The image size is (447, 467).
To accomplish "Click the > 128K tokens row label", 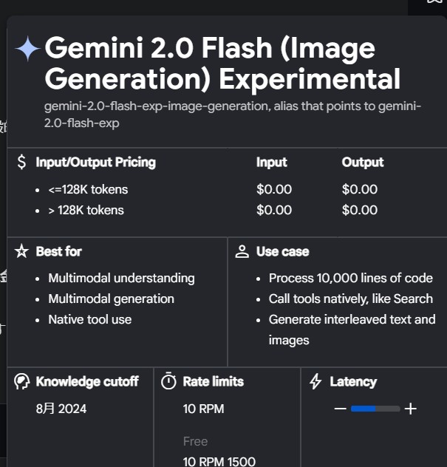I will click(x=86, y=211).
